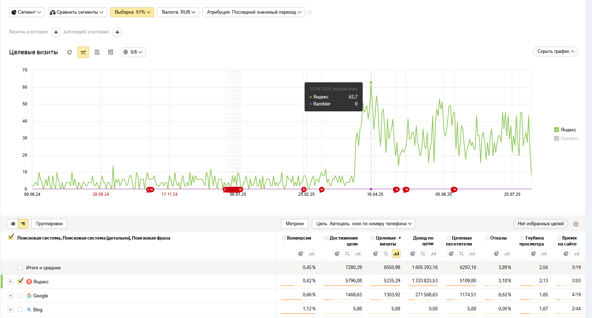Screen dimensions: 592x318
Task: Open the Сегмент dropdown
Action: tap(27, 12)
